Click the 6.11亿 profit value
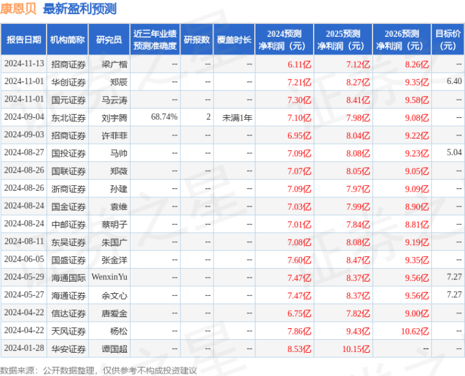465x376 pixels. (299, 65)
